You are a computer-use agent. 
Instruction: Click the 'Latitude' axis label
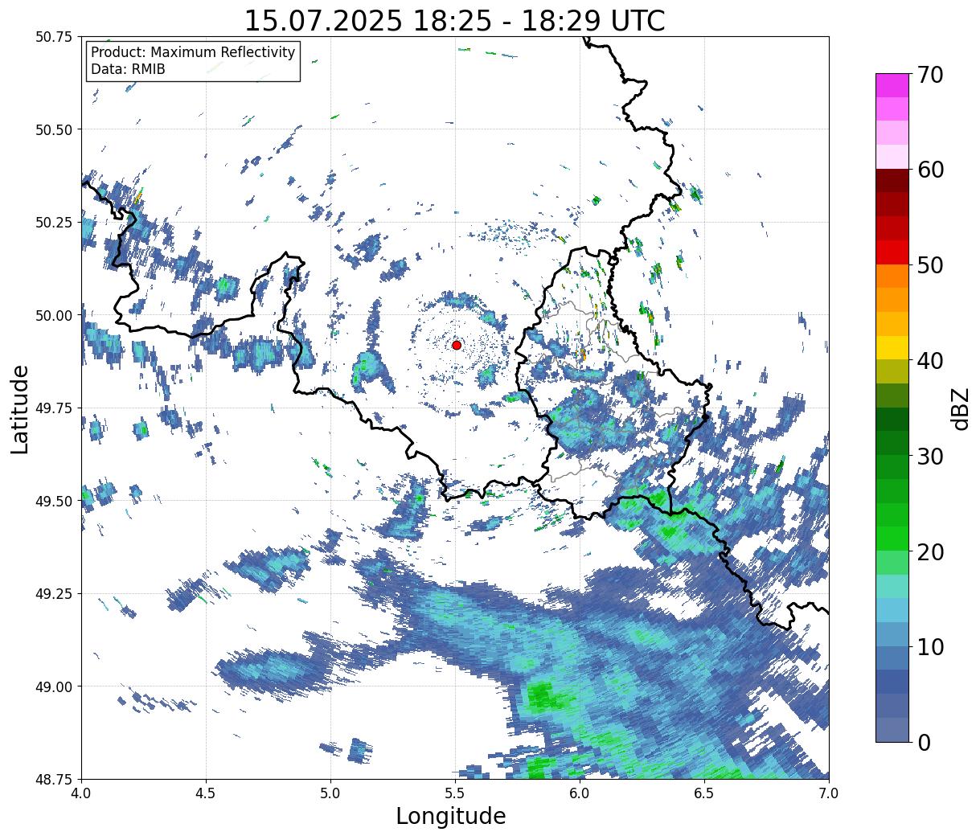pyautogui.click(x=20, y=408)
